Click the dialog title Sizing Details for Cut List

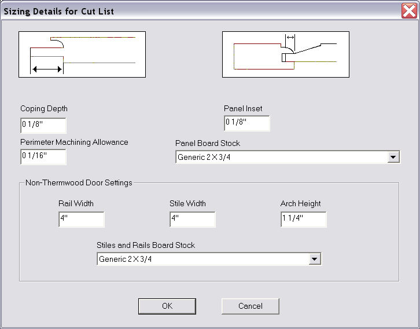(58, 11)
